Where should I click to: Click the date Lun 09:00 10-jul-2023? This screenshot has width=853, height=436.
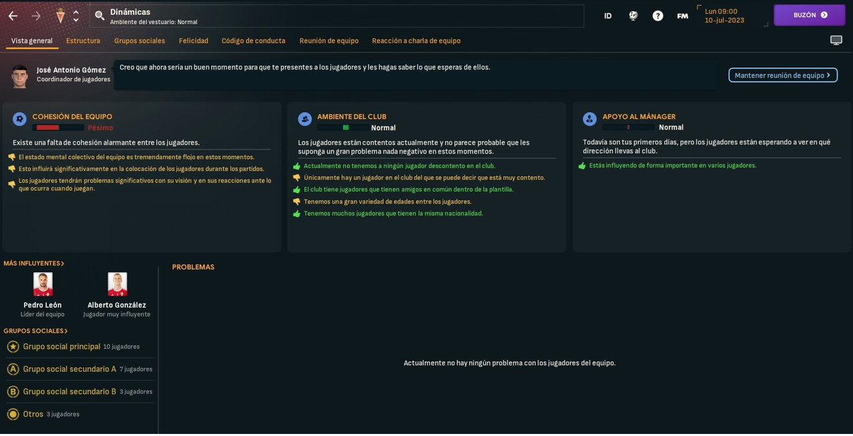[x=724, y=16]
